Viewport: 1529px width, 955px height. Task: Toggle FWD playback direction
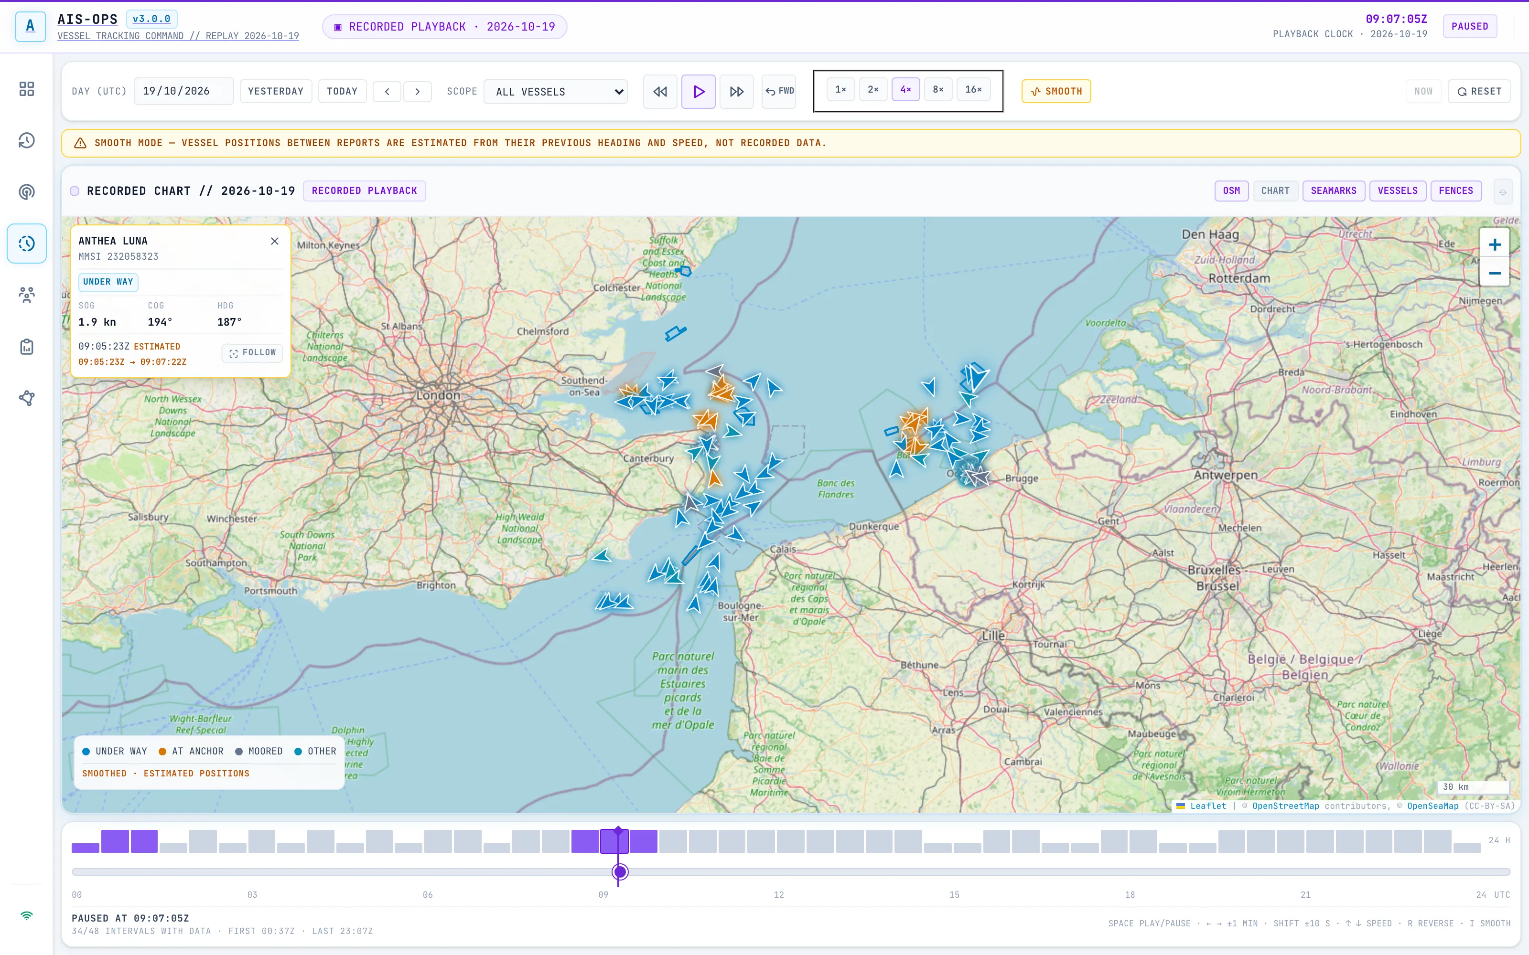pyautogui.click(x=779, y=92)
